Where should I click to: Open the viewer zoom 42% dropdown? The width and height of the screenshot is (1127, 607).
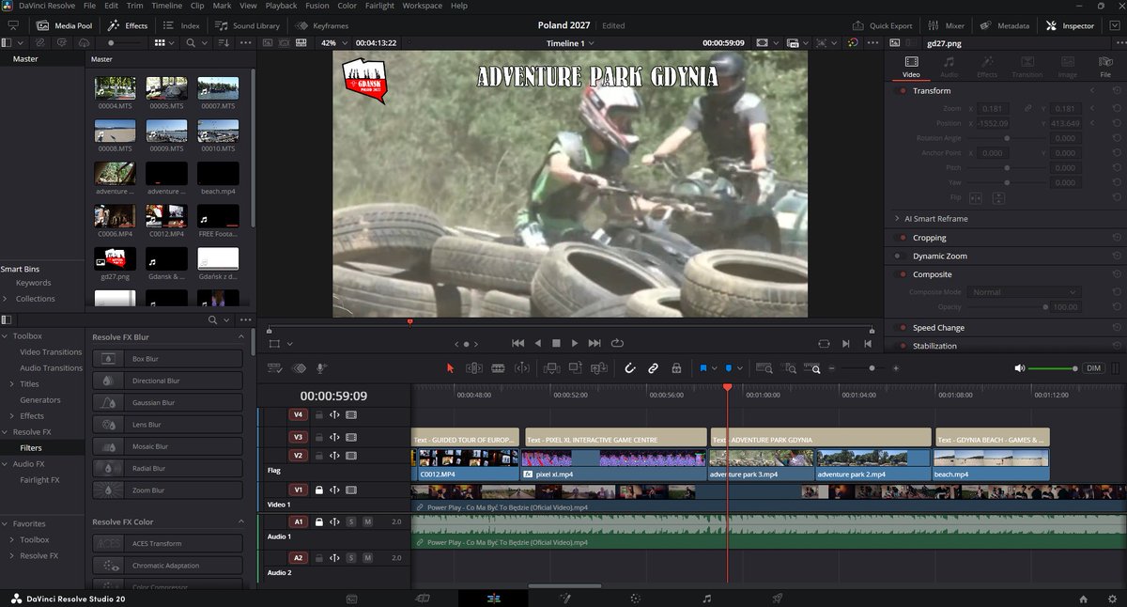click(x=333, y=43)
